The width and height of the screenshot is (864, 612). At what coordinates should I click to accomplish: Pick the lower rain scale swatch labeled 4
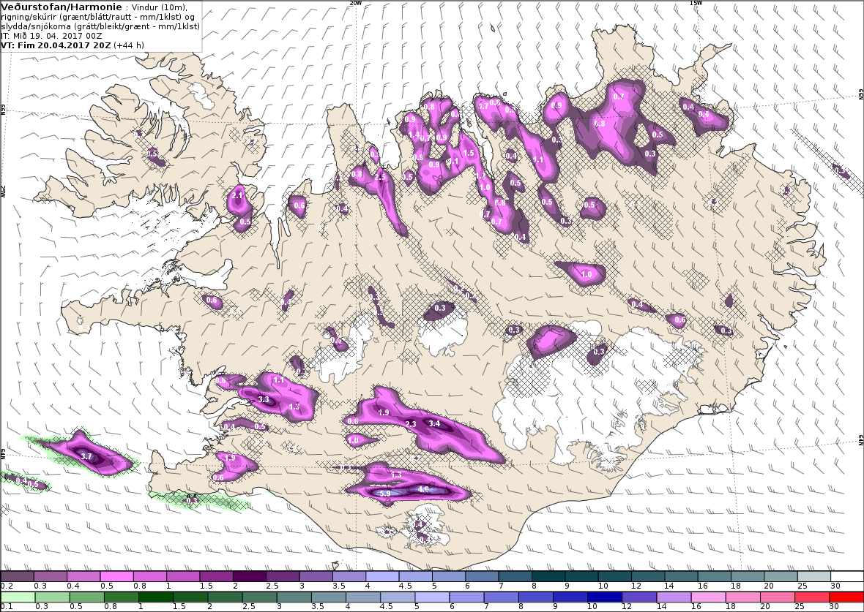362,597
